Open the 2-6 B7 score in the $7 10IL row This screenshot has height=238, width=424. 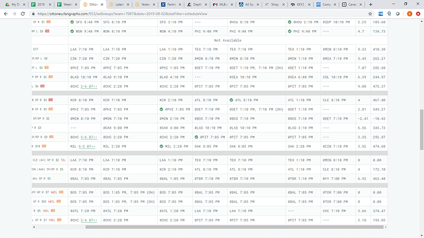[x=88, y=220]
